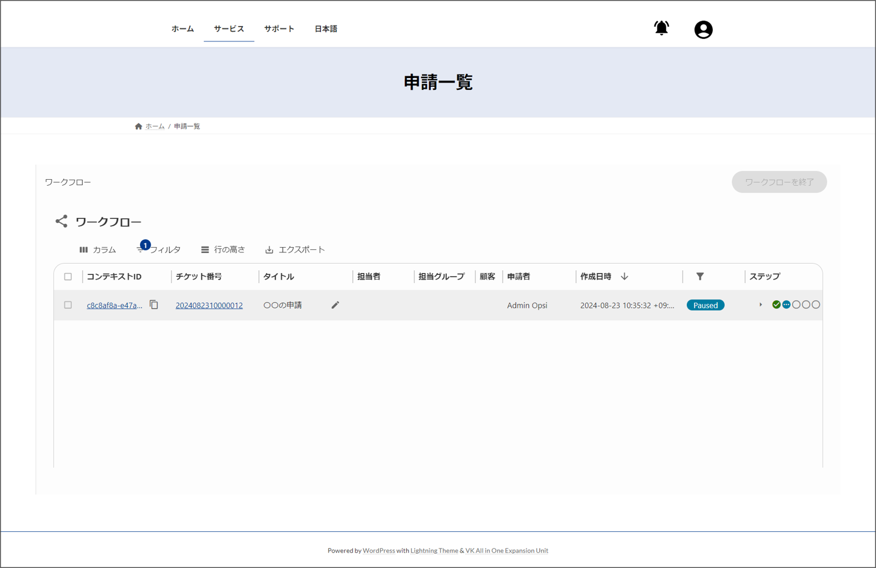Click the green completed step checkmark
The height and width of the screenshot is (568, 876).
coord(776,305)
